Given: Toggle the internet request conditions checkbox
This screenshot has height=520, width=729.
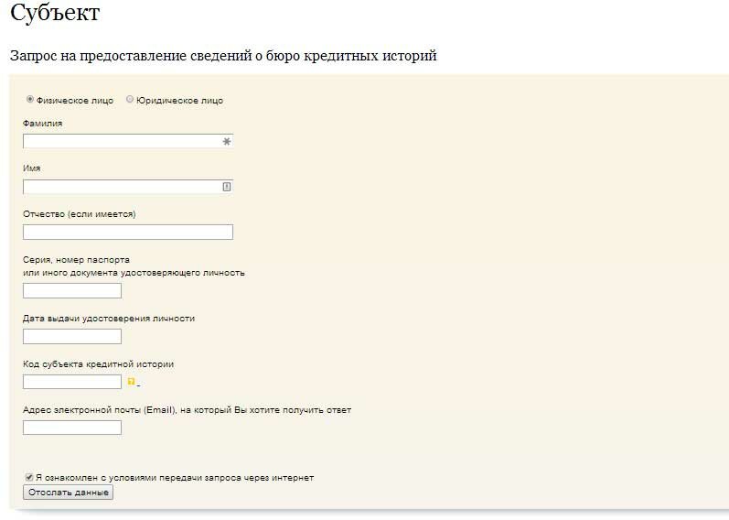Looking at the screenshot, I should (29, 477).
